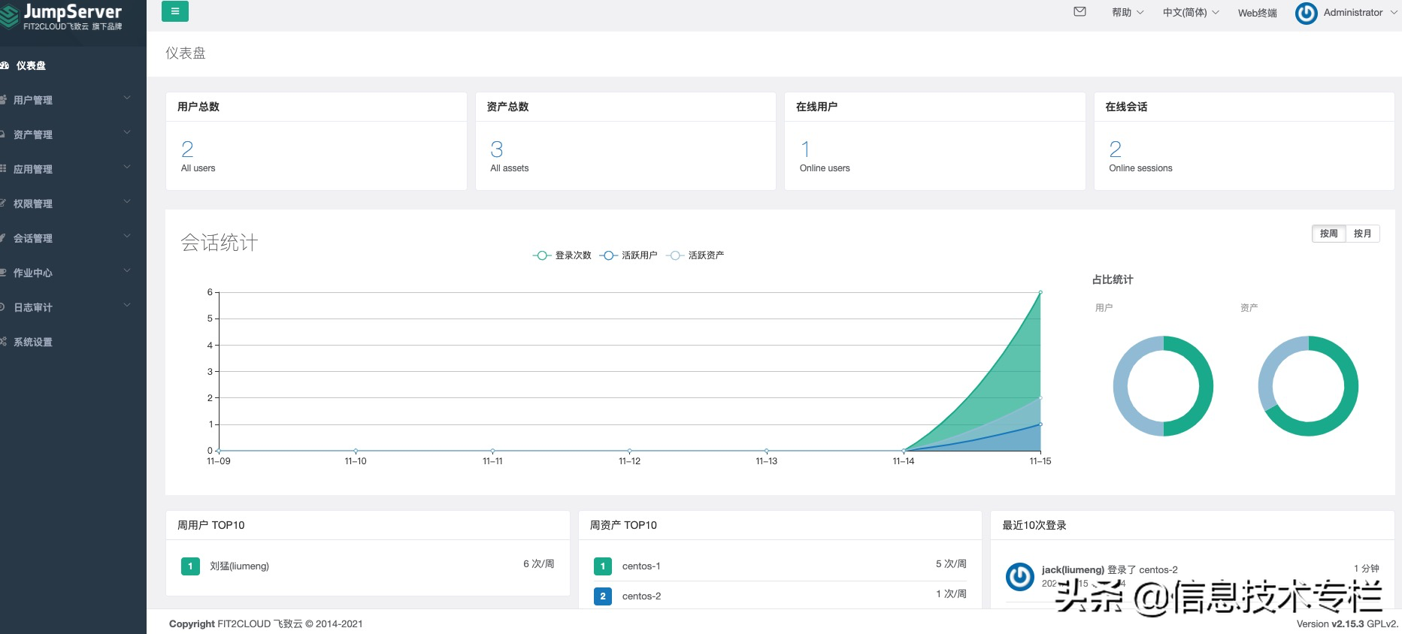Click the 11-15 data point at value 6
The image size is (1402, 634).
coord(1040,292)
